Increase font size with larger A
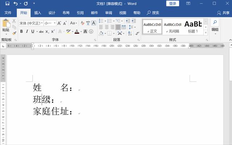This screenshot has width=232, height=145. point(59,23)
